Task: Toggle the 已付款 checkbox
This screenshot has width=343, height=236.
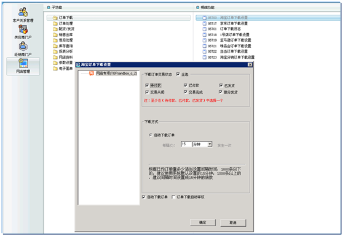Action: 186,85
